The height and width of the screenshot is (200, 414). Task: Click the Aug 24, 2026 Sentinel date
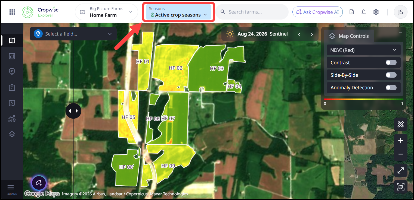pos(262,34)
